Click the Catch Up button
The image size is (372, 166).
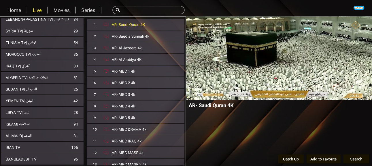click(291, 159)
